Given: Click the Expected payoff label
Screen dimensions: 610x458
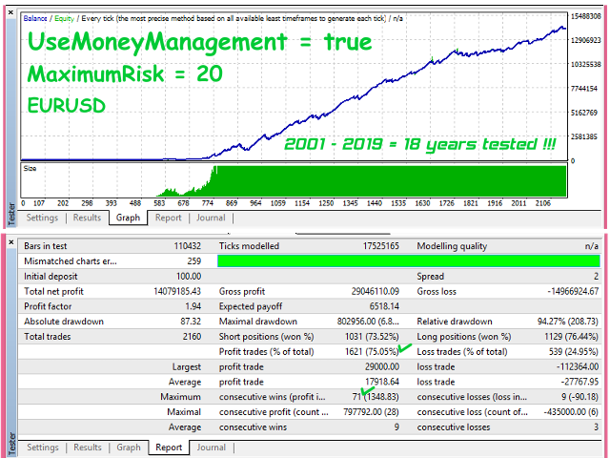Looking at the screenshot, I should point(250,306).
